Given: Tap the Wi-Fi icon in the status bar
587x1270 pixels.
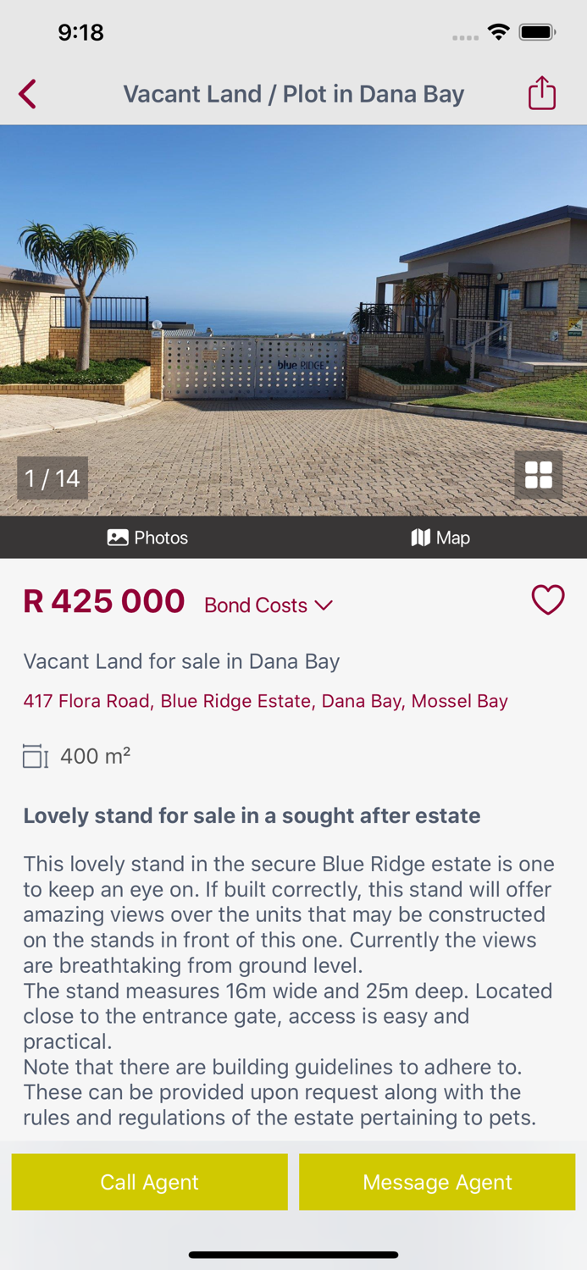Looking at the screenshot, I should pyautogui.click(x=498, y=31).
